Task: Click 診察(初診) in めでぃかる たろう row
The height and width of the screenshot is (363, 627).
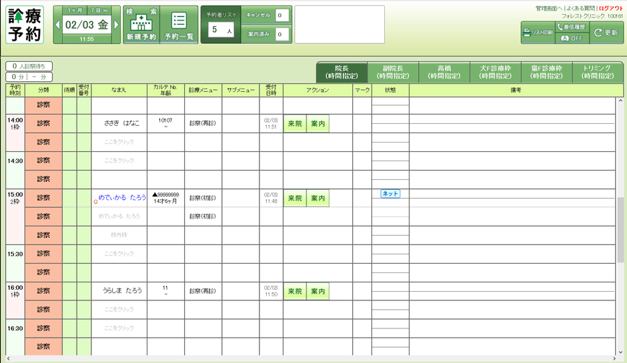Action: coord(203,198)
